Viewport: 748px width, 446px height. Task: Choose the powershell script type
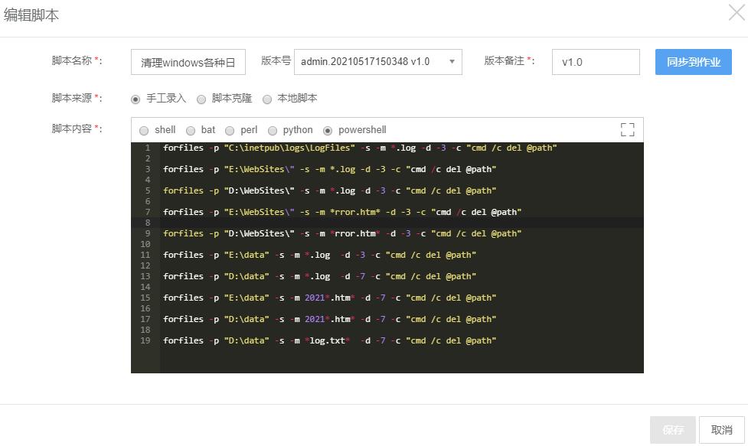326,130
